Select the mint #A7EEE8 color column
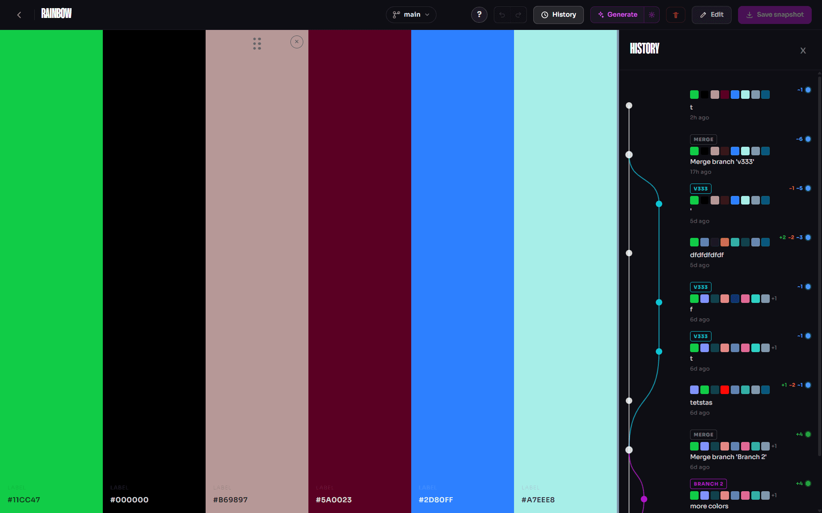 [x=565, y=271]
